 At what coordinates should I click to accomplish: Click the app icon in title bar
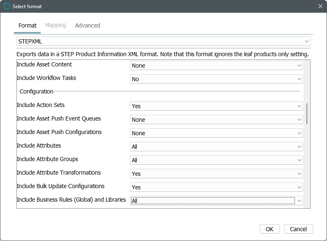point(7,6)
